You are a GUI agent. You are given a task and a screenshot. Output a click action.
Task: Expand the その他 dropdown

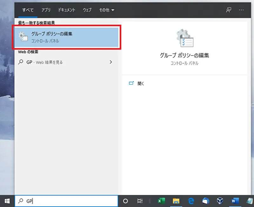tap(107, 10)
